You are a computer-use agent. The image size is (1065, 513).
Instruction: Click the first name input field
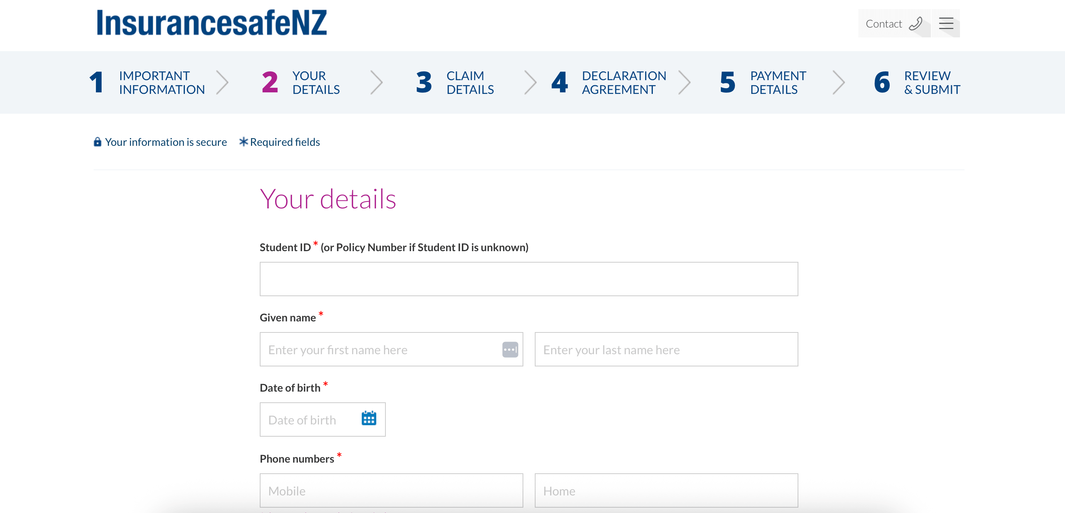click(391, 349)
